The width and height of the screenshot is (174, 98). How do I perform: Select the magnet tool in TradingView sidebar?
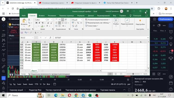pyautogui.click(x=4, y=78)
